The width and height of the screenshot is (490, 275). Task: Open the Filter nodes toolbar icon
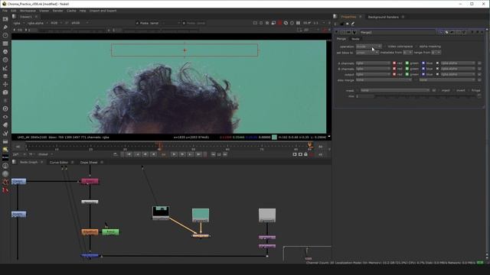point(5,60)
